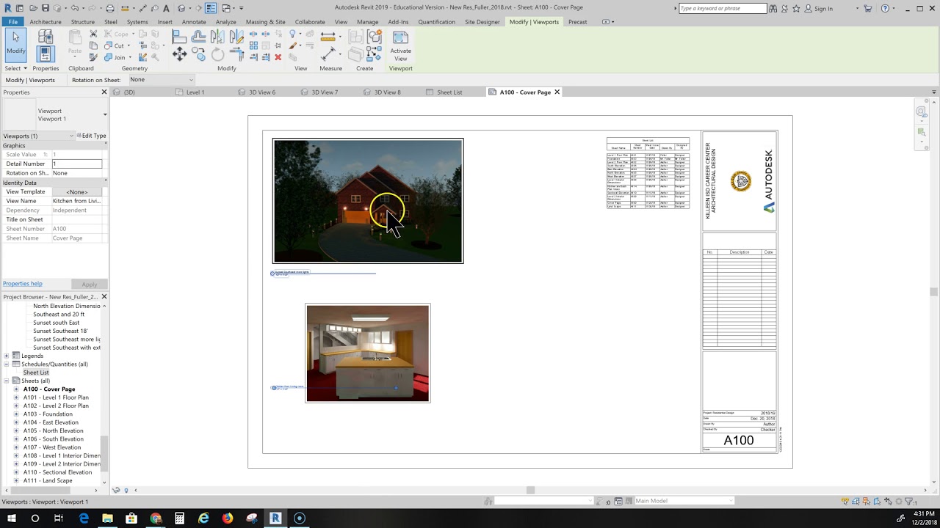Click the Save icon in quick access toolbar

[46, 8]
